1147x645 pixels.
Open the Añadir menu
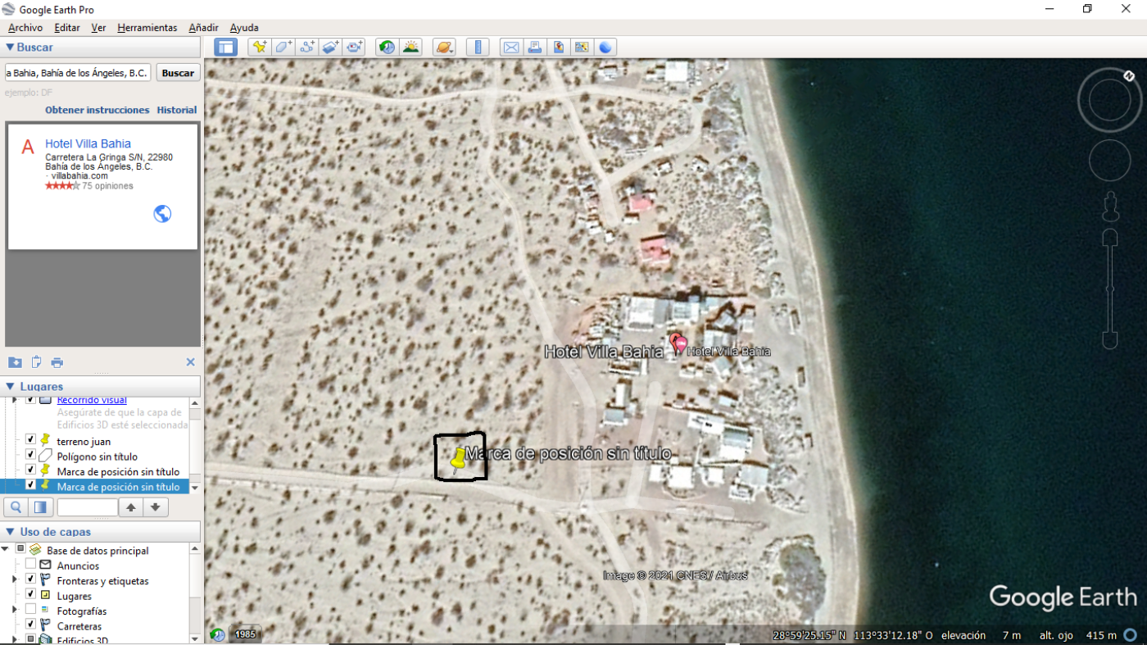204,28
